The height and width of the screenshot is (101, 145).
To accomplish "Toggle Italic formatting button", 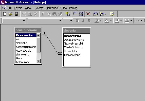I will (83, 21).
